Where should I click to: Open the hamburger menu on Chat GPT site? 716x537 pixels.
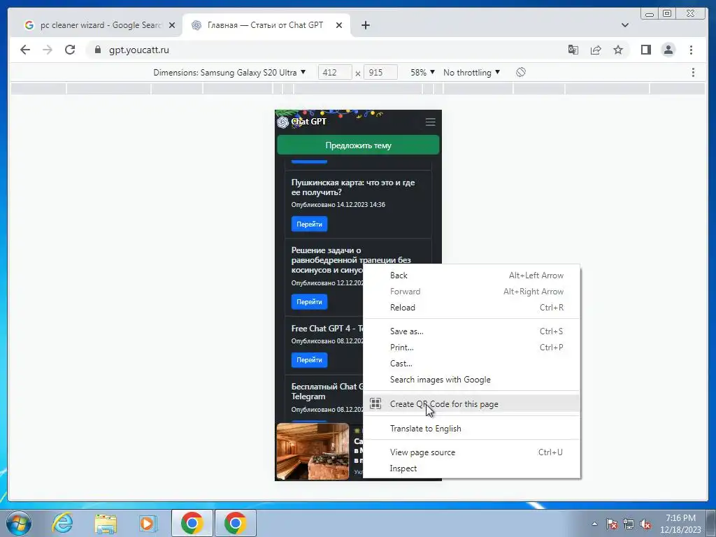(x=430, y=122)
